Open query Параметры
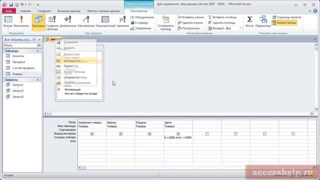Viewport: 320px width, 180px height. pos(263,21)
